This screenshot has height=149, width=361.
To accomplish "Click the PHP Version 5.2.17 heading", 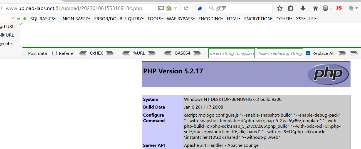I will (173, 71).
